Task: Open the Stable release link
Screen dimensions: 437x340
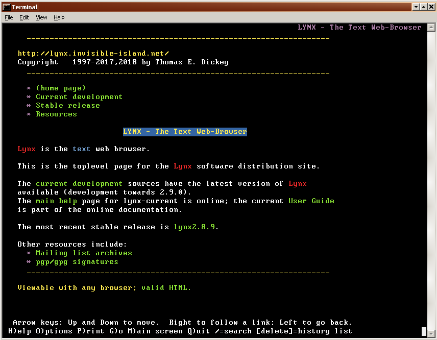Action: [x=68, y=105]
